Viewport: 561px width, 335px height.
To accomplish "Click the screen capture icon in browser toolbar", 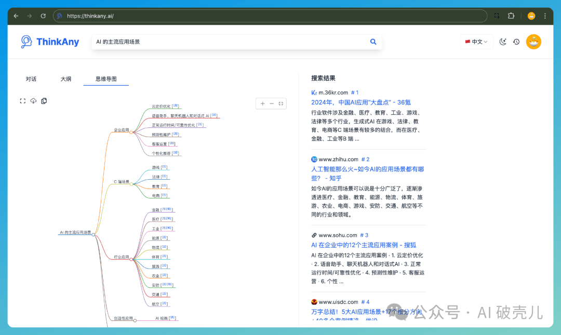I will click(497, 16).
